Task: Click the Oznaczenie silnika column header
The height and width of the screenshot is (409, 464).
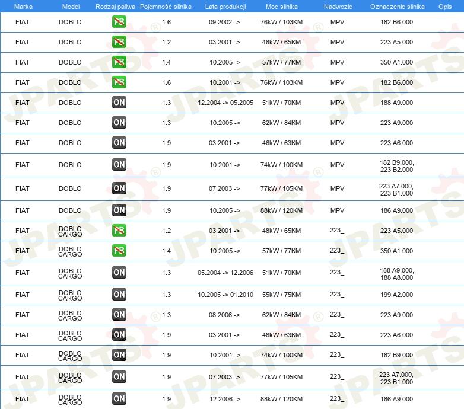Action: tap(397, 7)
